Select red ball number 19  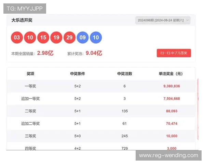pos(56,37)
